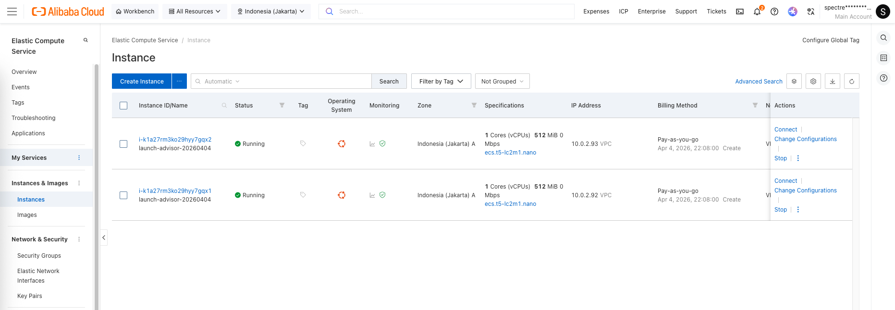Check the box for instance ending gqx2
The image size is (895, 310).
(123, 144)
